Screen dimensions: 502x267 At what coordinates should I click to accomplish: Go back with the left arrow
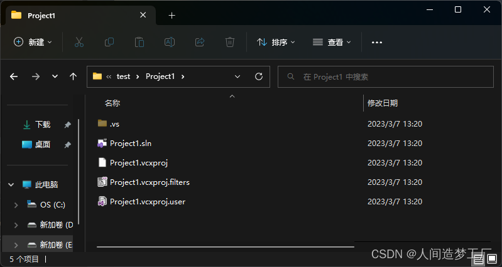pyautogui.click(x=14, y=76)
